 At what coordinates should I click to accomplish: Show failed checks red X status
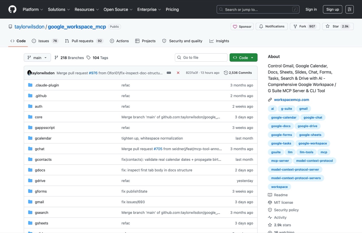point(178,73)
